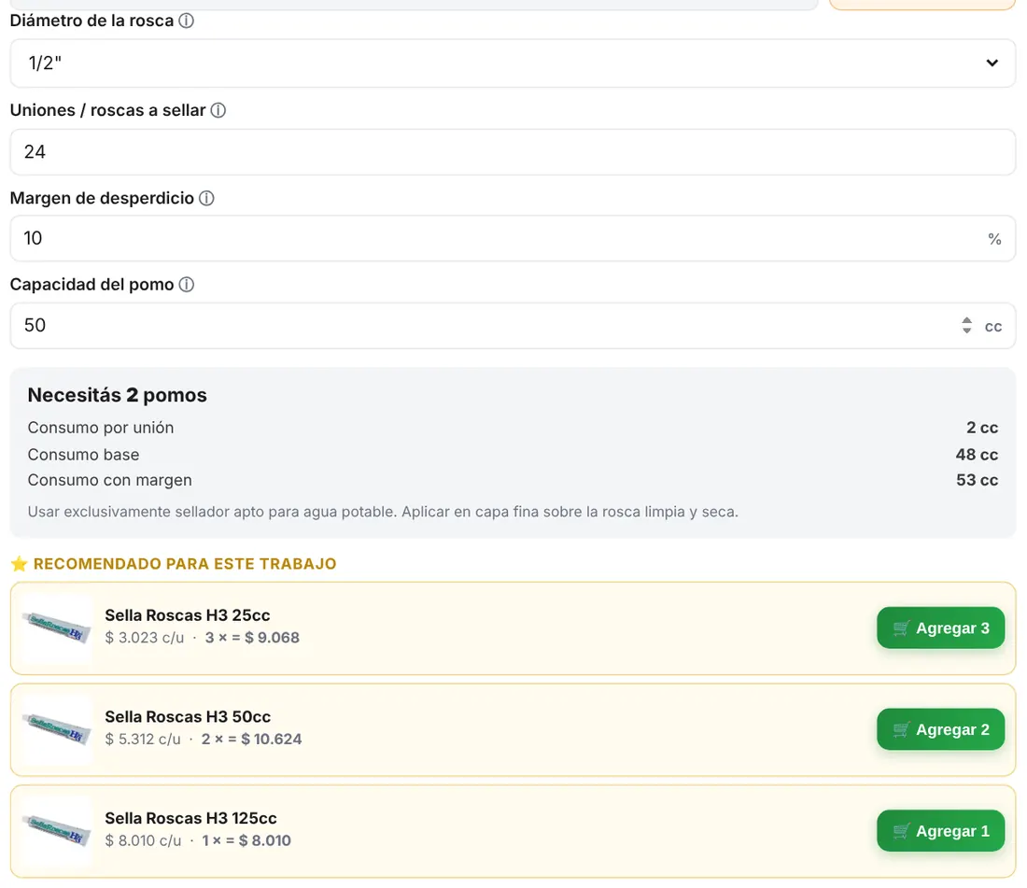Click the $ 10.624 total price text
This screenshot has width=1027, height=888.
point(271,740)
